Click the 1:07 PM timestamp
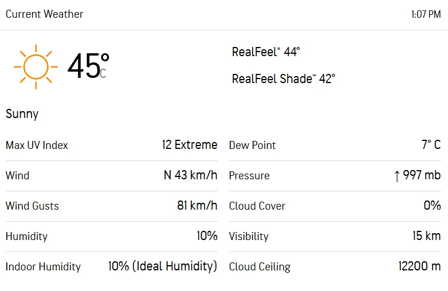The width and height of the screenshot is (448, 291). click(426, 14)
